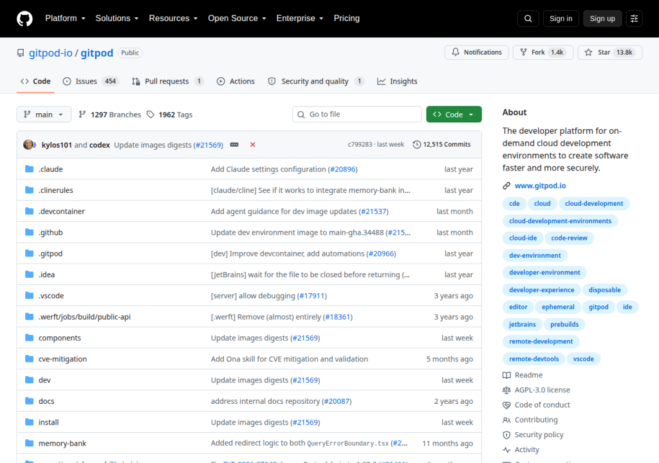
Task: Open the .idea folder
Action: point(46,275)
